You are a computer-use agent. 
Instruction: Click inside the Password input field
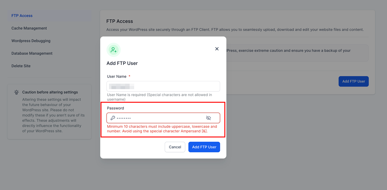pyautogui.click(x=164, y=118)
